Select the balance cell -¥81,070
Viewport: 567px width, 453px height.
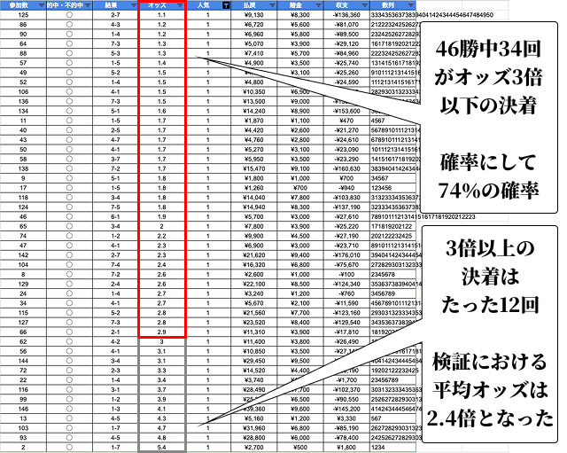click(346, 25)
